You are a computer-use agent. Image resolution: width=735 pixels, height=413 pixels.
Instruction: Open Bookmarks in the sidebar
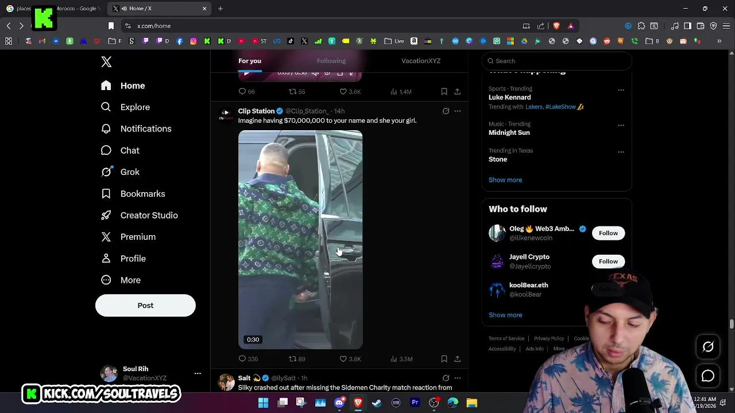coord(133,194)
